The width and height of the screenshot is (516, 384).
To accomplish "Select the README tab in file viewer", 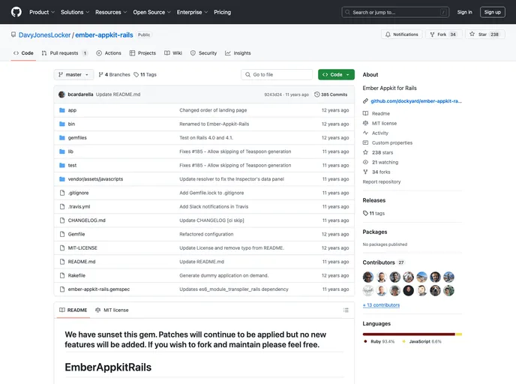I will [x=73, y=310].
